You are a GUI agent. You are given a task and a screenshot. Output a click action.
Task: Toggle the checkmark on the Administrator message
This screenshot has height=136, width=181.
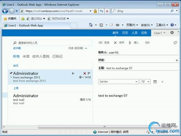pyautogui.click(x=11, y=73)
